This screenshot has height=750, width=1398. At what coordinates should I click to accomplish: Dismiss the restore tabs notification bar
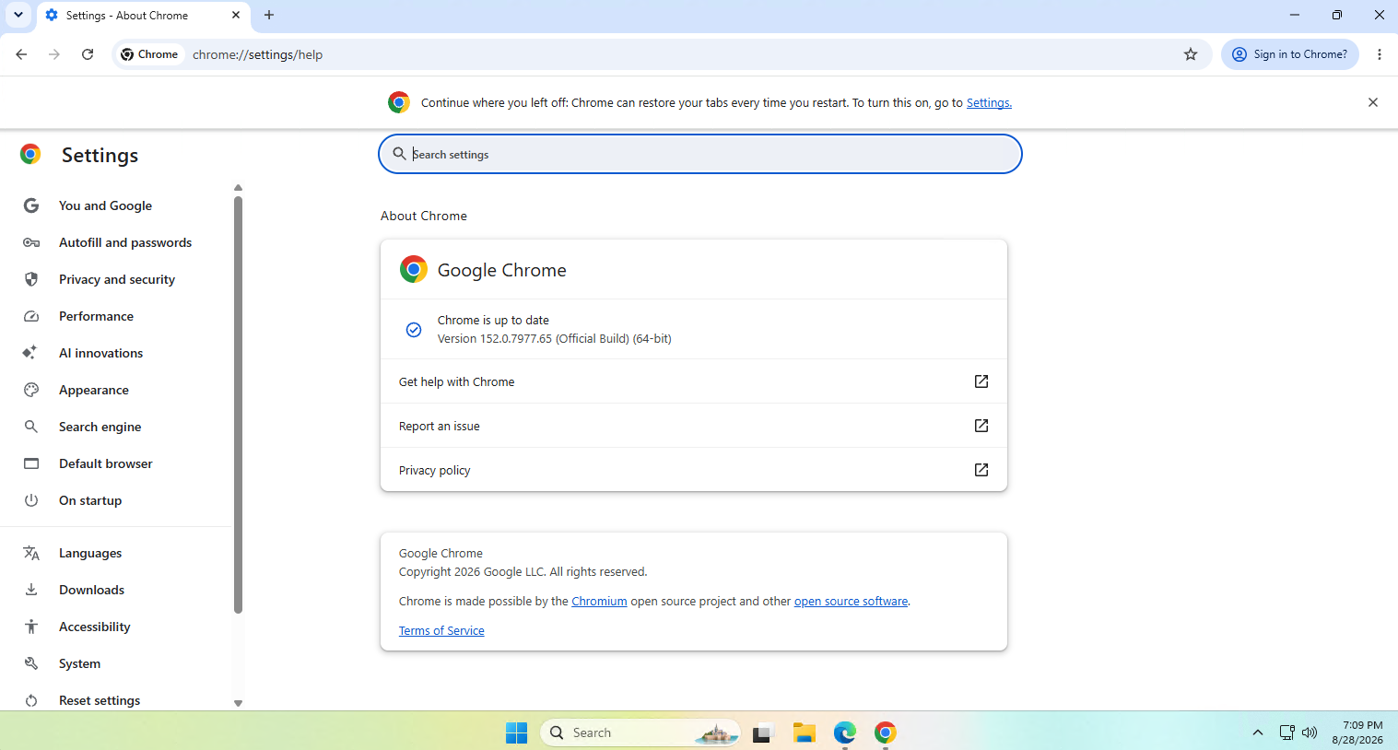[1373, 102]
